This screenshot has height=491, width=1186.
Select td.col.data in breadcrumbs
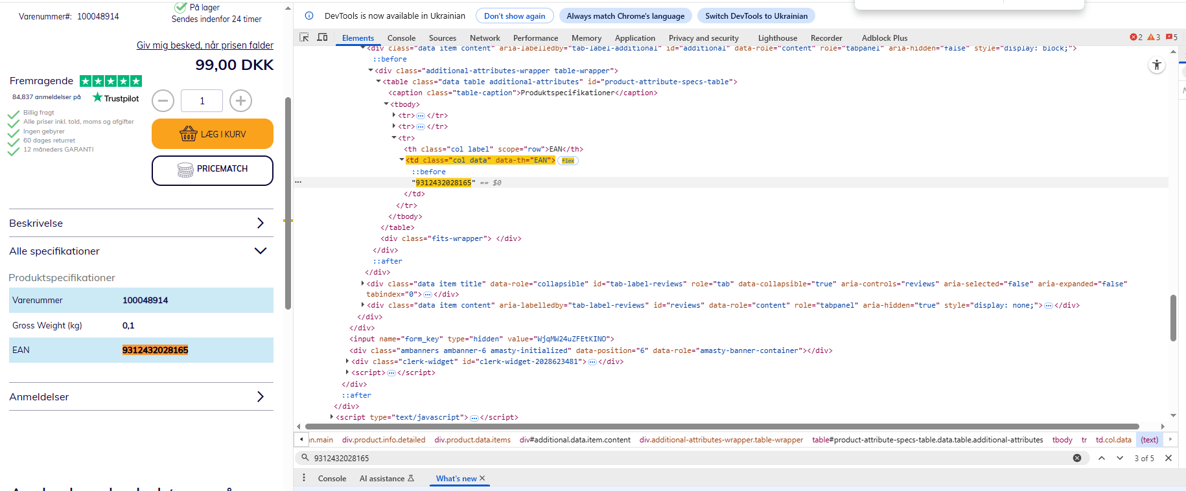coord(1113,440)
